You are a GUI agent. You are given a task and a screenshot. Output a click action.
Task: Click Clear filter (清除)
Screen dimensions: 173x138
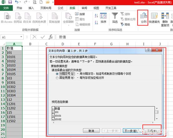125,14
